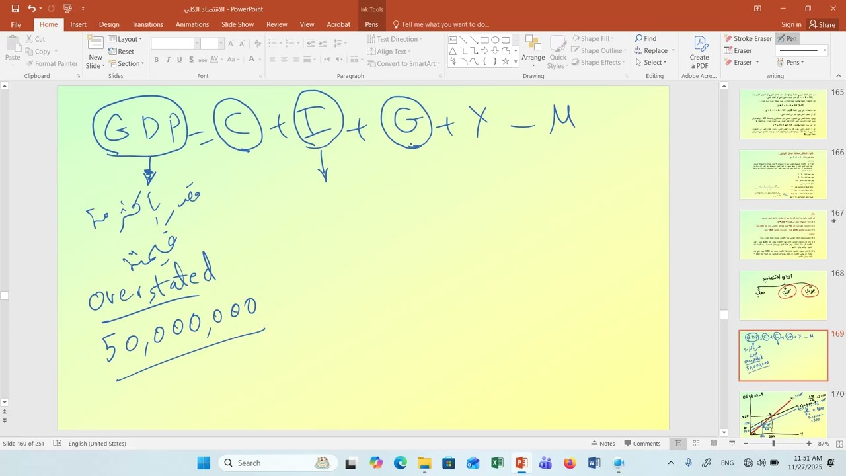Click the New Slide icon
This screenshot has width=846, height=476.
[x=96, y=43]
